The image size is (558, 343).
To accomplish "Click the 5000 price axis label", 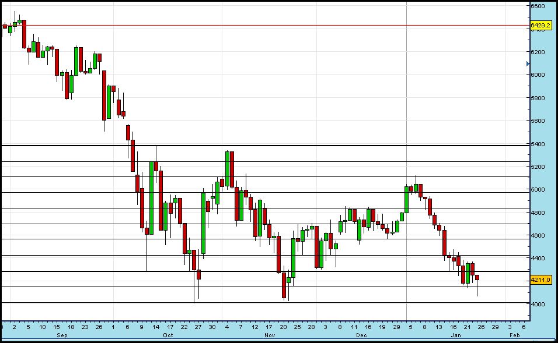I will [538, 190].
